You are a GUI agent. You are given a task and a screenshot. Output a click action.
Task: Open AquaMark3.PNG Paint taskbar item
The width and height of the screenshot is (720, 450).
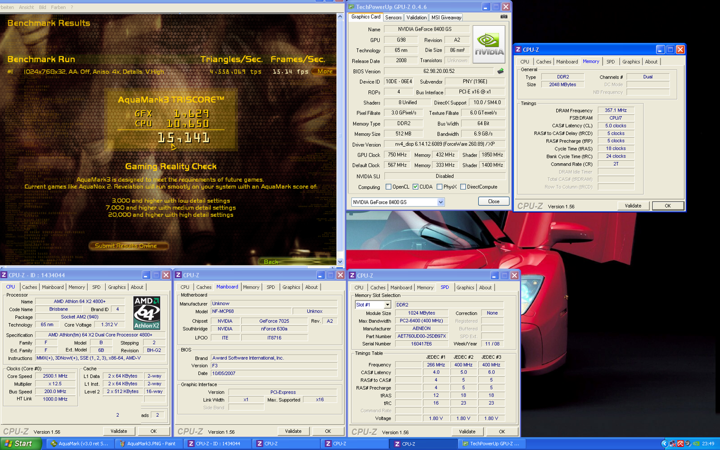(150, 444)
